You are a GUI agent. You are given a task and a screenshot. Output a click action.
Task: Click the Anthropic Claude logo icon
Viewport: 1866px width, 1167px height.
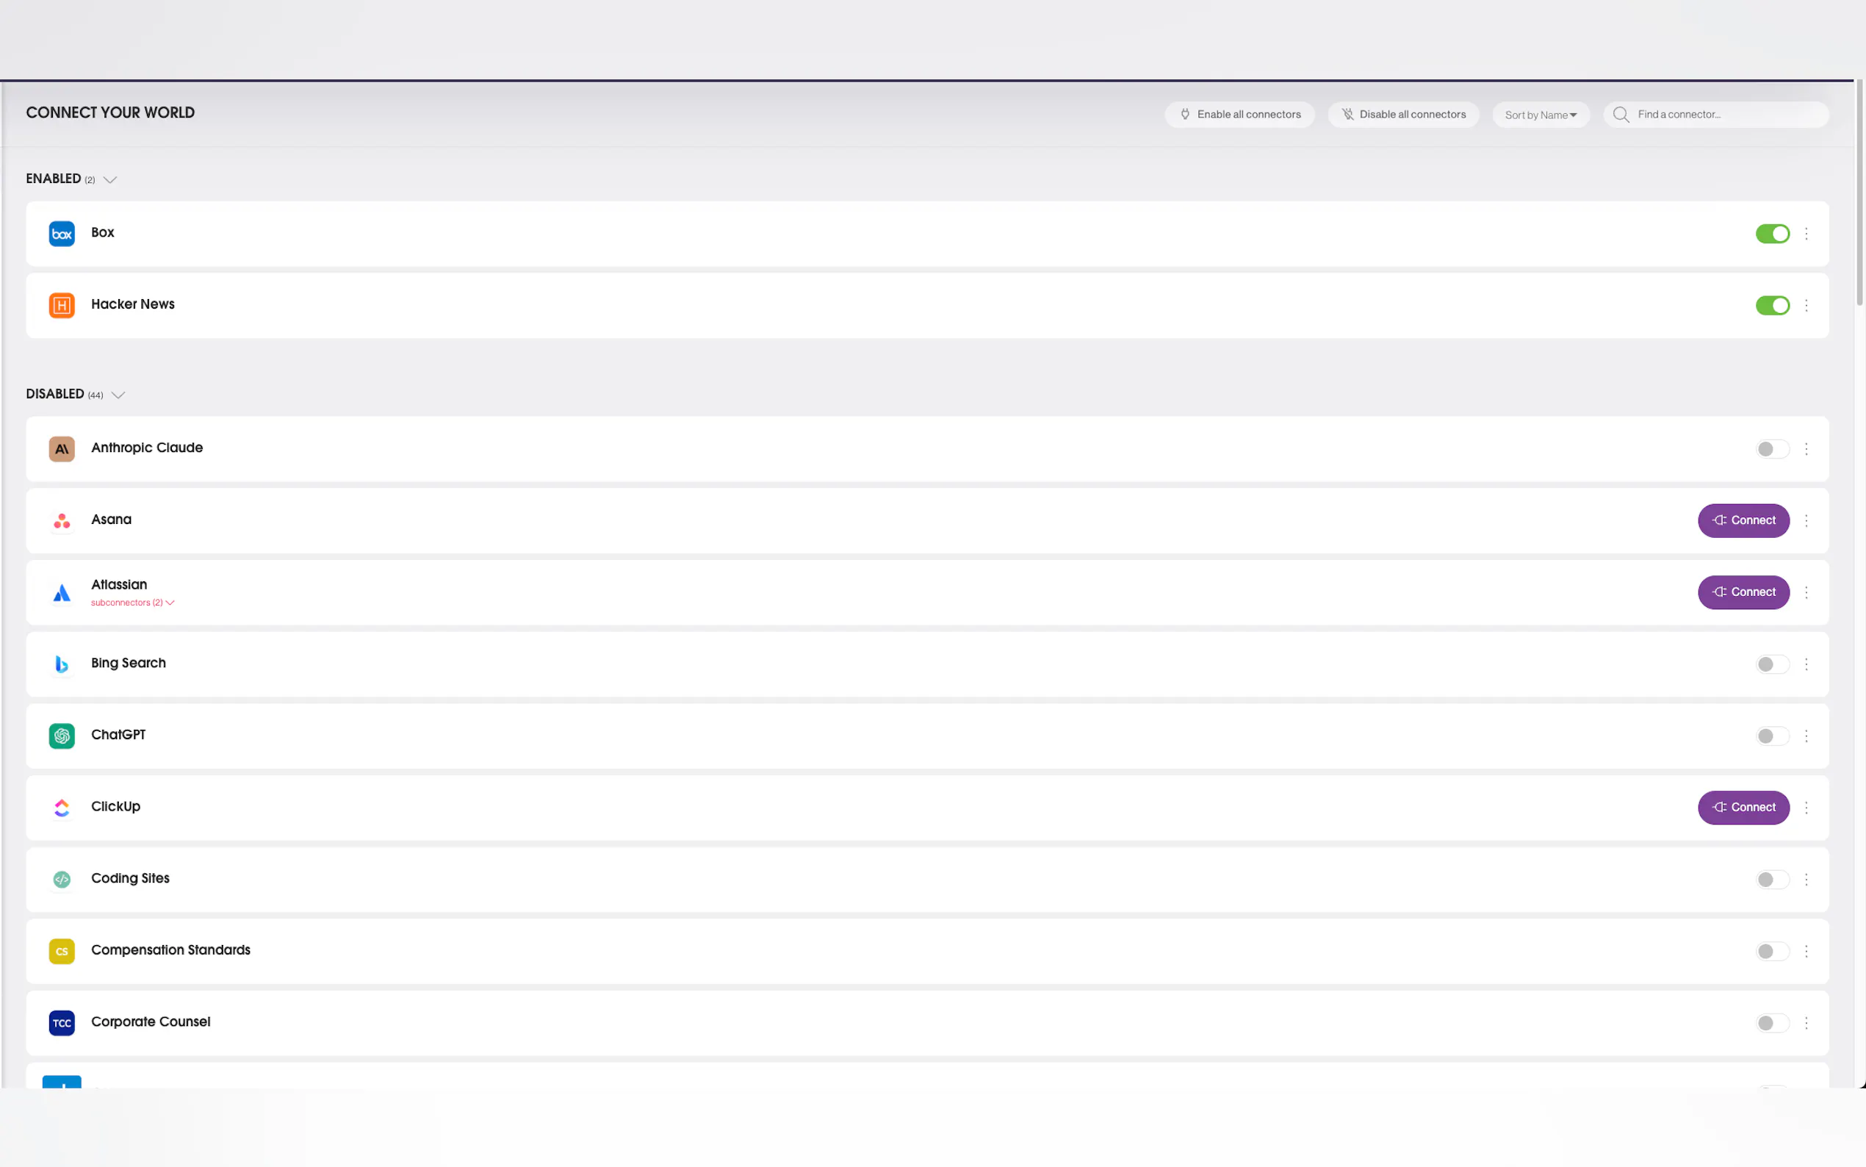(x=62, y=449)
